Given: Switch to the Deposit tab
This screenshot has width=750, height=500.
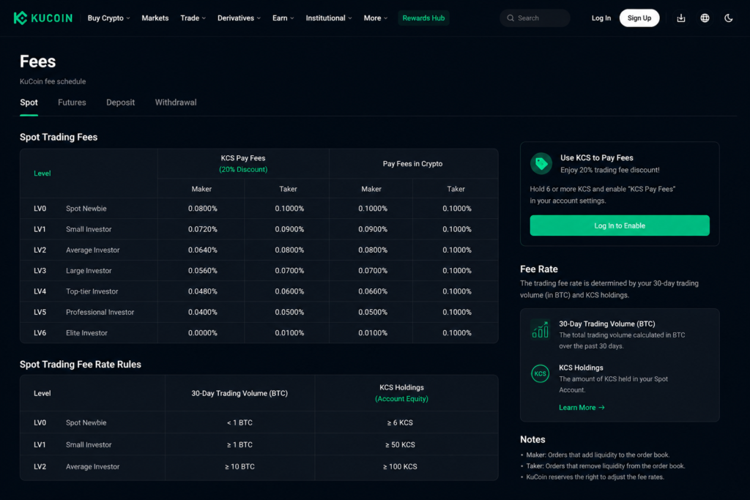Looking at the screenshot, I should (x=121, y=102).
